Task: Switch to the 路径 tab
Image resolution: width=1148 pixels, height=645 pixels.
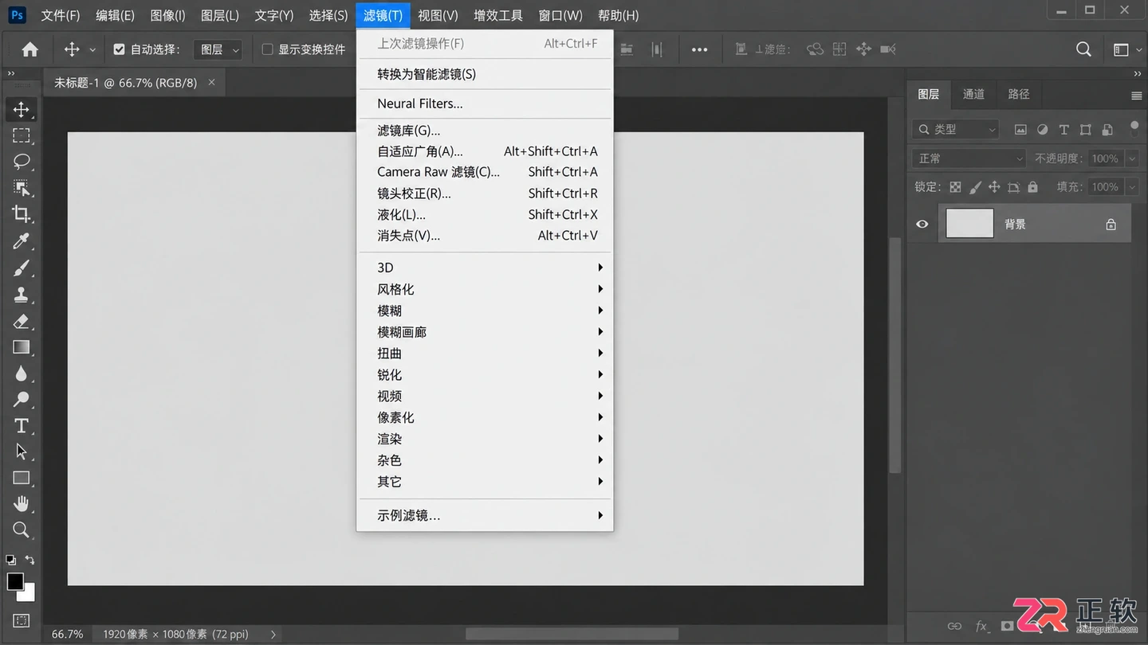Action: point(1019,94)
